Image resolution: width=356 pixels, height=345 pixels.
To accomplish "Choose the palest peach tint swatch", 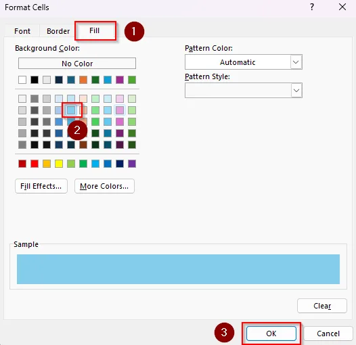I will click(83, 99).
